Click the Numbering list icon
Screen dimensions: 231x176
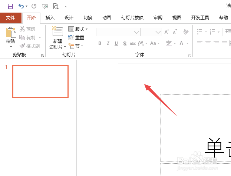click(x=212, y=32)
